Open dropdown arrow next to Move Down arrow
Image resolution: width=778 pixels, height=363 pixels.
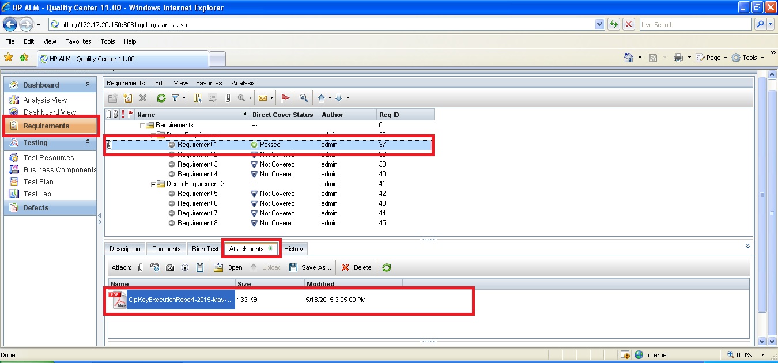pos(348,99)
